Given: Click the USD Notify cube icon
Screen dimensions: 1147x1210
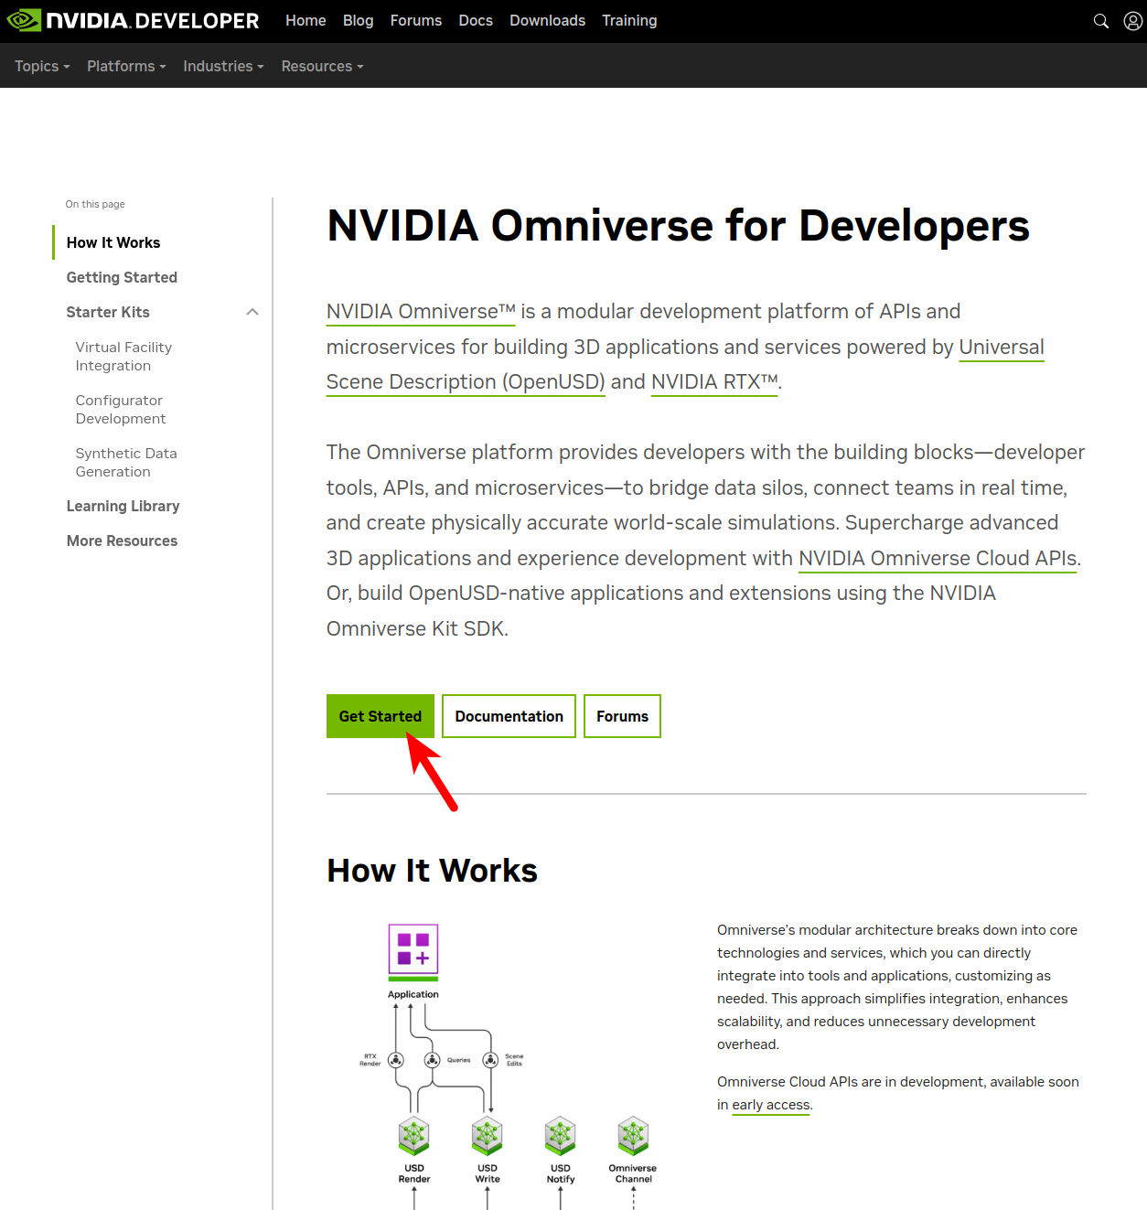Looking at the screenshot, I should click(560, 1137).
